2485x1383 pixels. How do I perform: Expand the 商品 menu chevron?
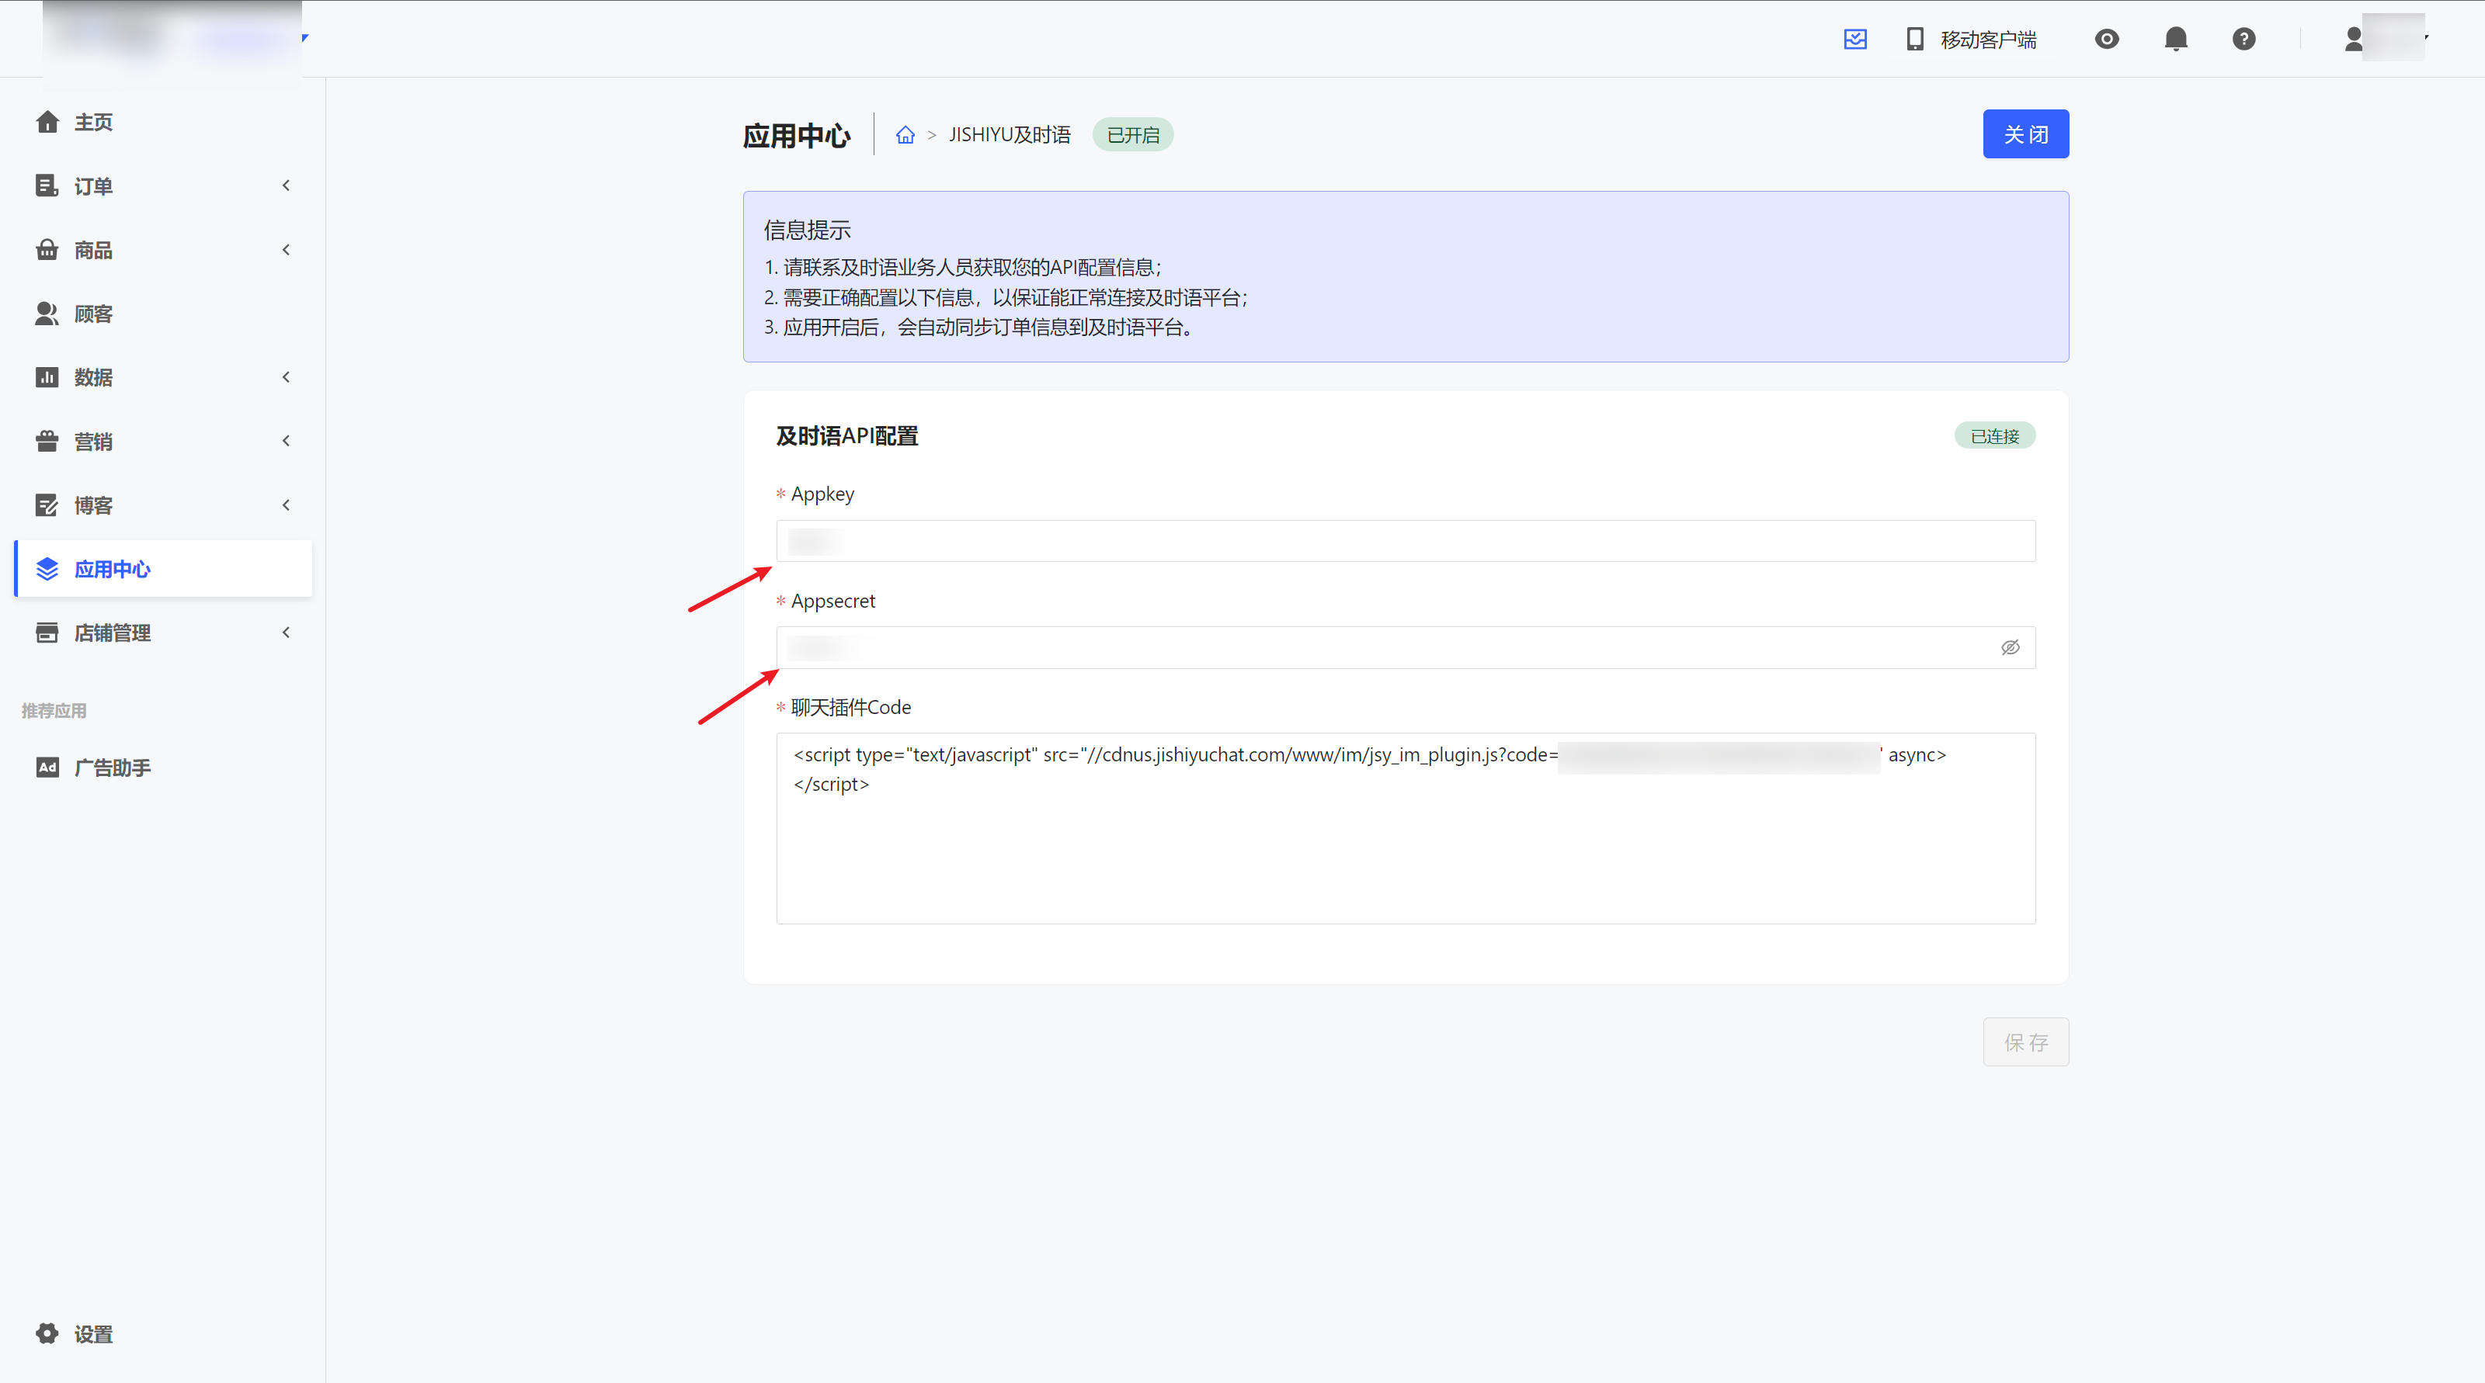tap(286, 250)
